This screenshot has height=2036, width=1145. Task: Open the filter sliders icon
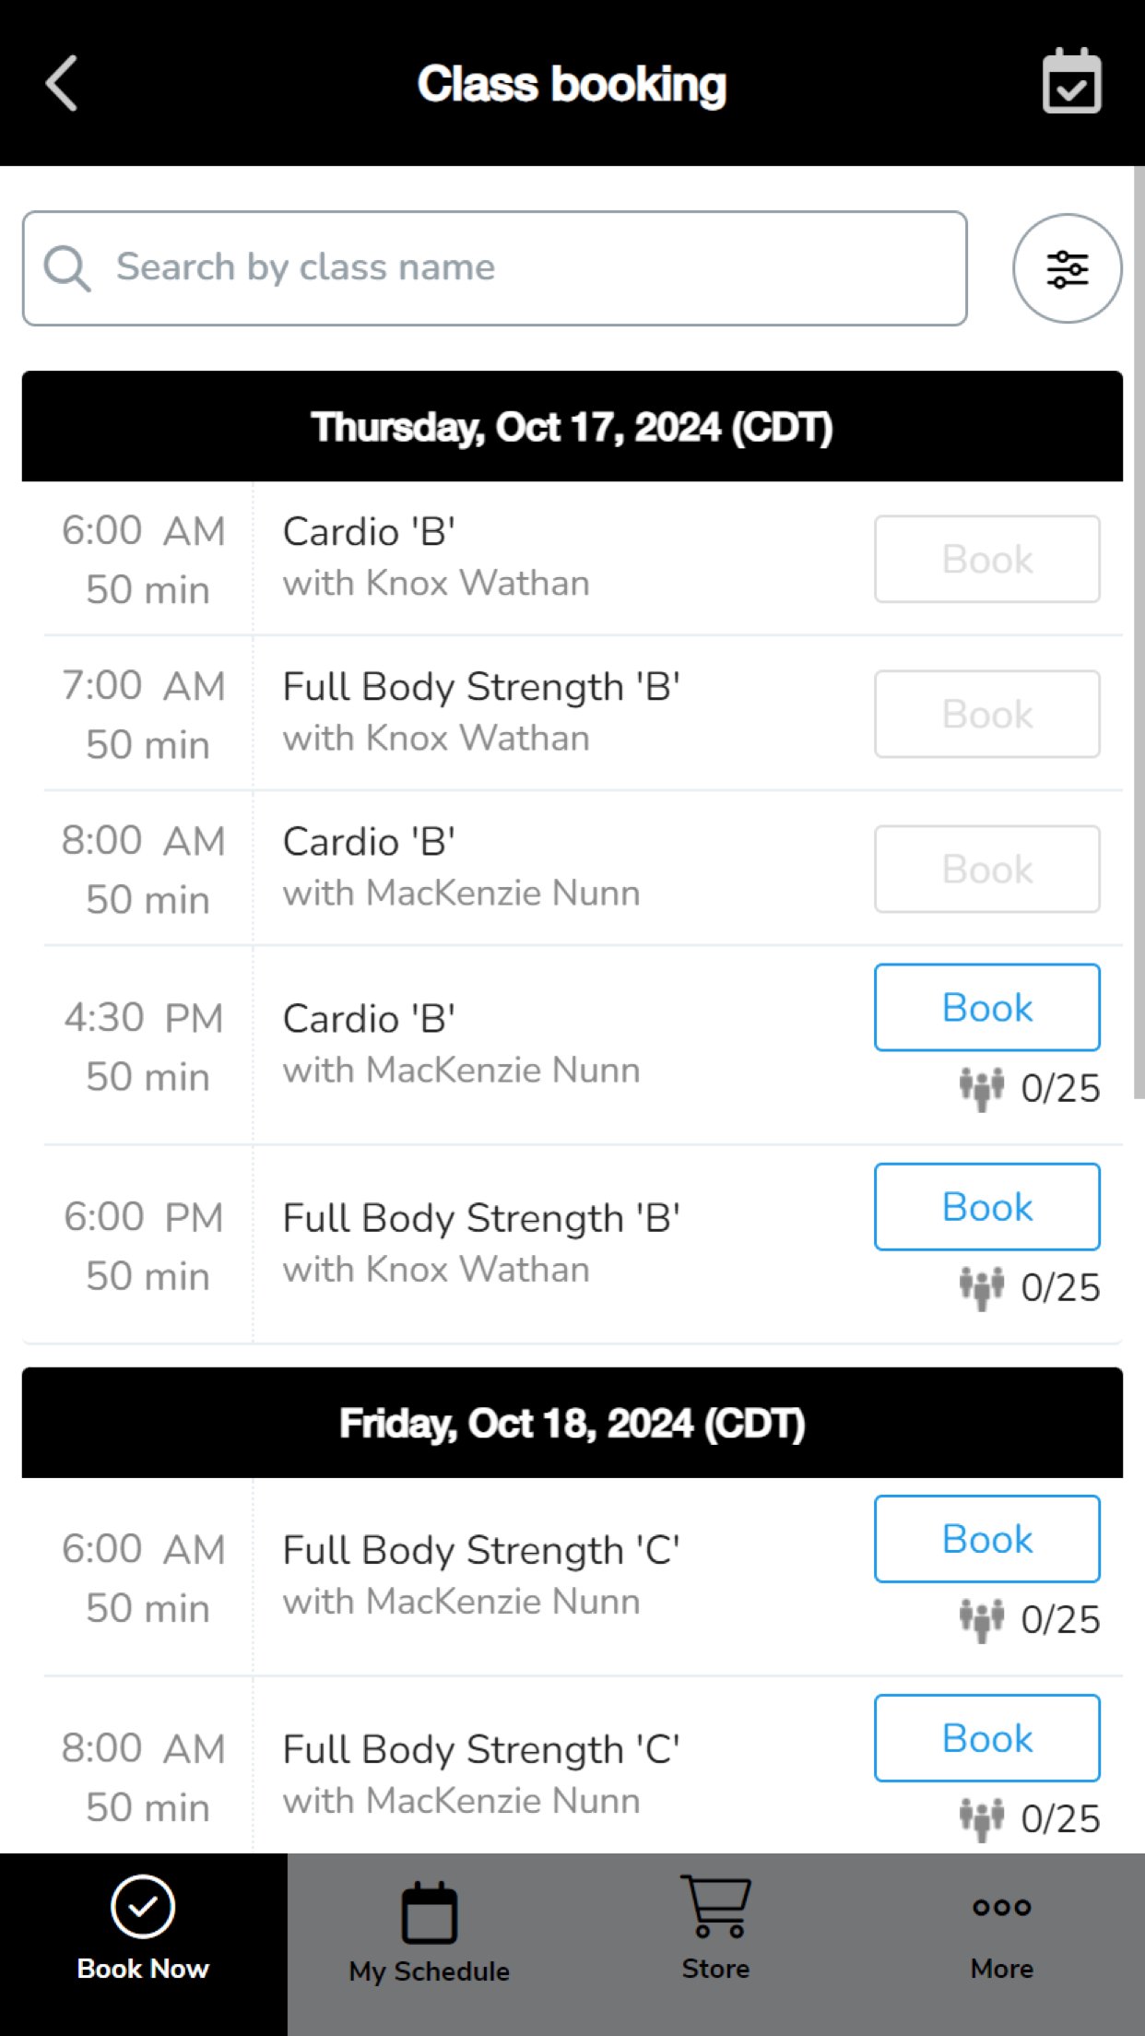pyautogui.click(x=1067, y=268)
